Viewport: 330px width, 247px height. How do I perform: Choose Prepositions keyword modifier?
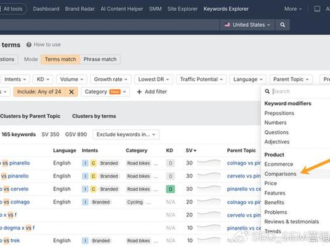tap(279, 113)
